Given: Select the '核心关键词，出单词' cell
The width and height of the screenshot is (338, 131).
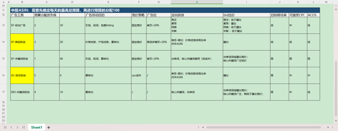Looking at the screenshot, I should tap(197, 92).
